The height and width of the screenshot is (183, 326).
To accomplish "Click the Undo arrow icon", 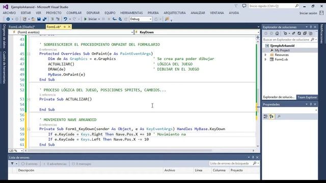I will (65, 19).
